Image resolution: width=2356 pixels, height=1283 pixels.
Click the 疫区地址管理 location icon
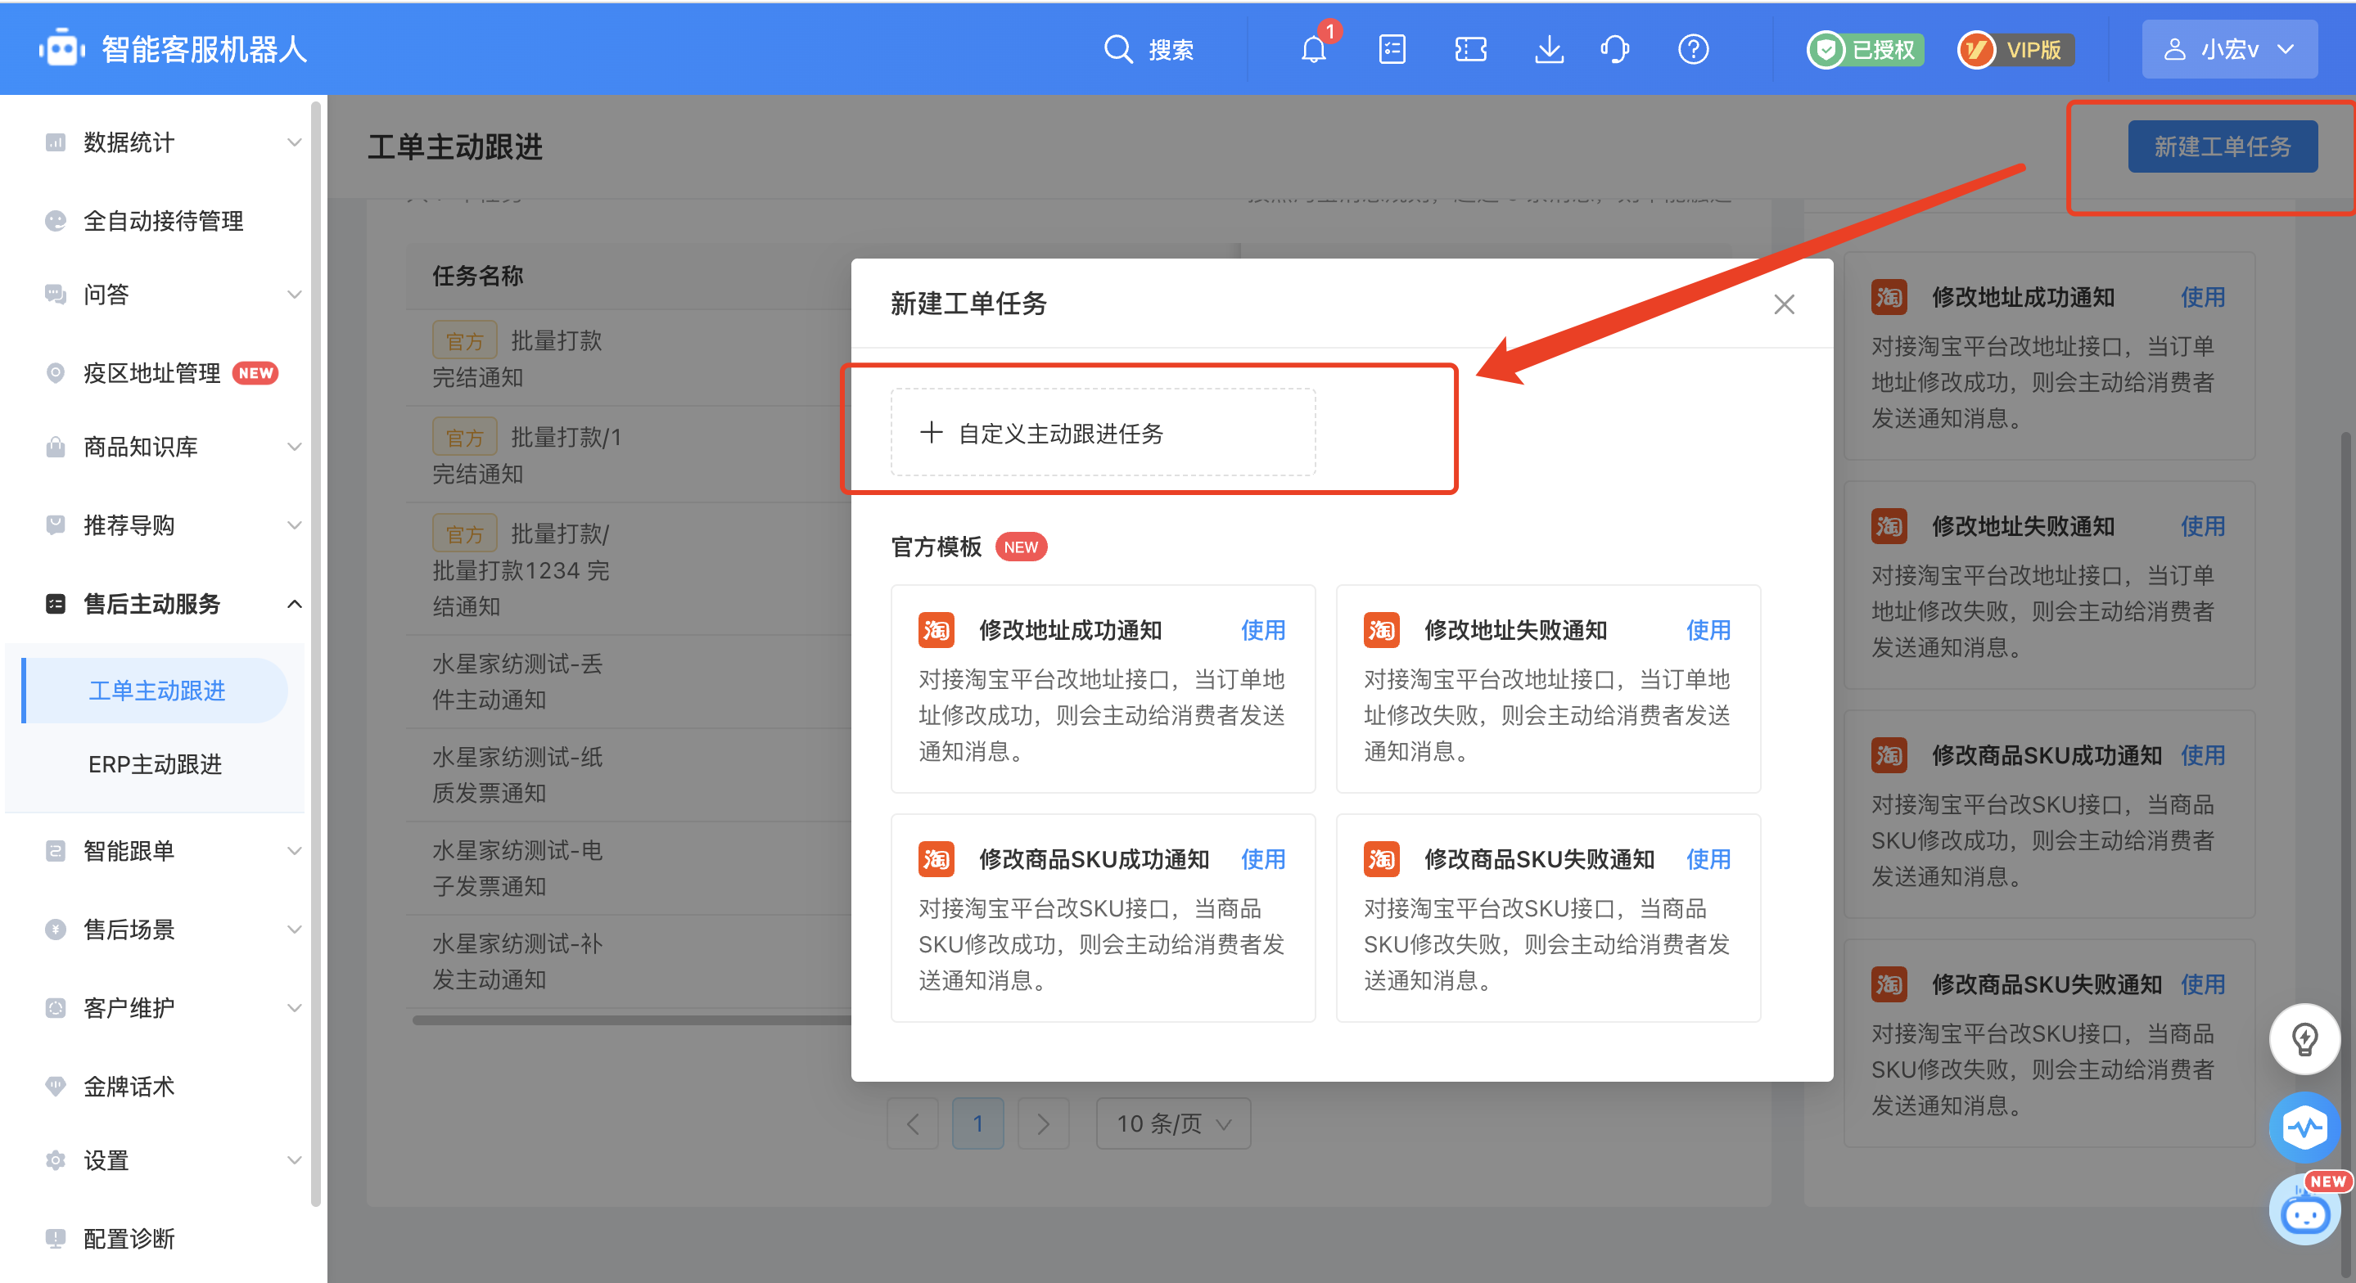(56, 373)
